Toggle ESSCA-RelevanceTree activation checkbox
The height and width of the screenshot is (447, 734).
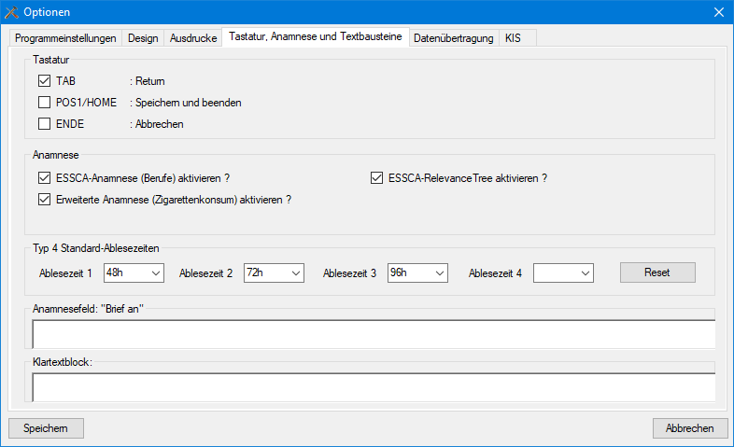377,178
